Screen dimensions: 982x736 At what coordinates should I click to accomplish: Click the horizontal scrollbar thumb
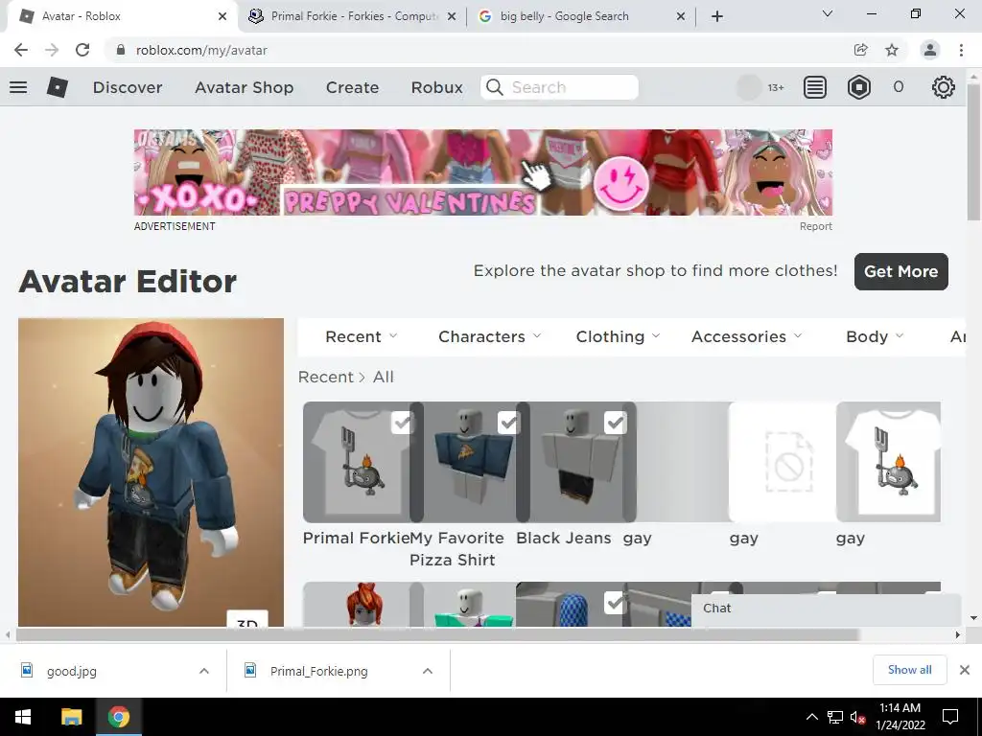point(437,634)
